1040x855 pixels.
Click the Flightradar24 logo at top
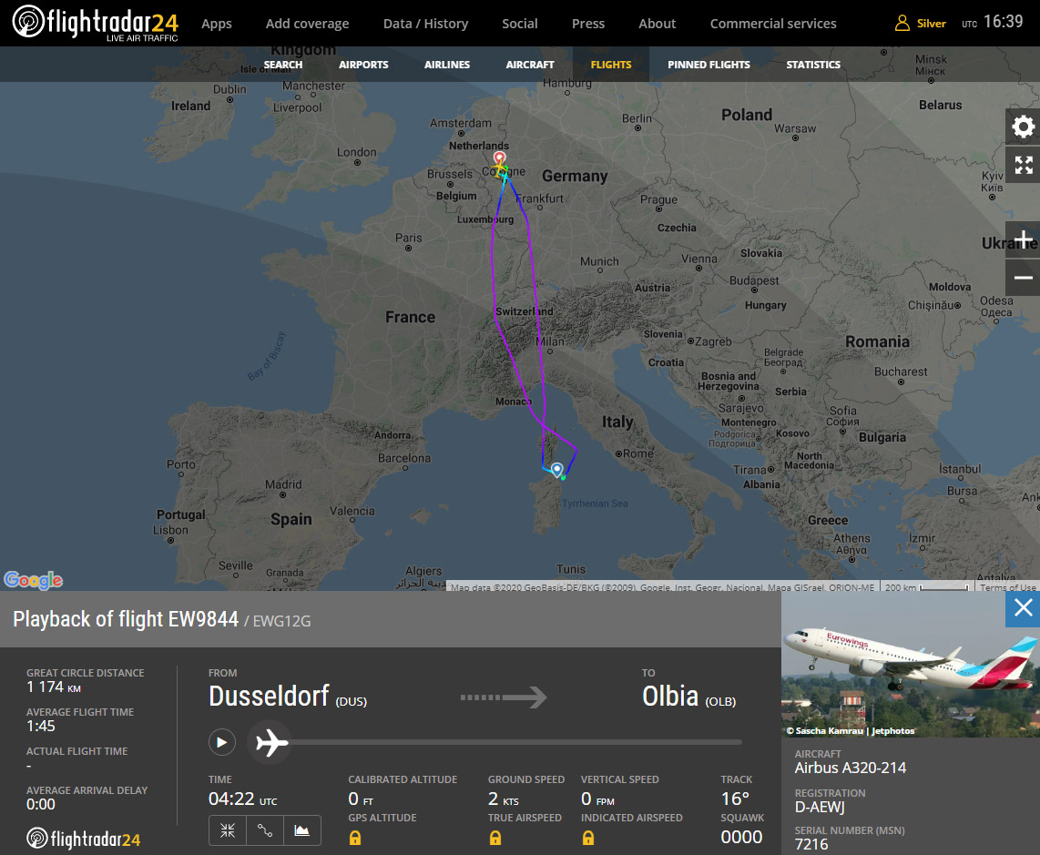[x=96, y=23]
